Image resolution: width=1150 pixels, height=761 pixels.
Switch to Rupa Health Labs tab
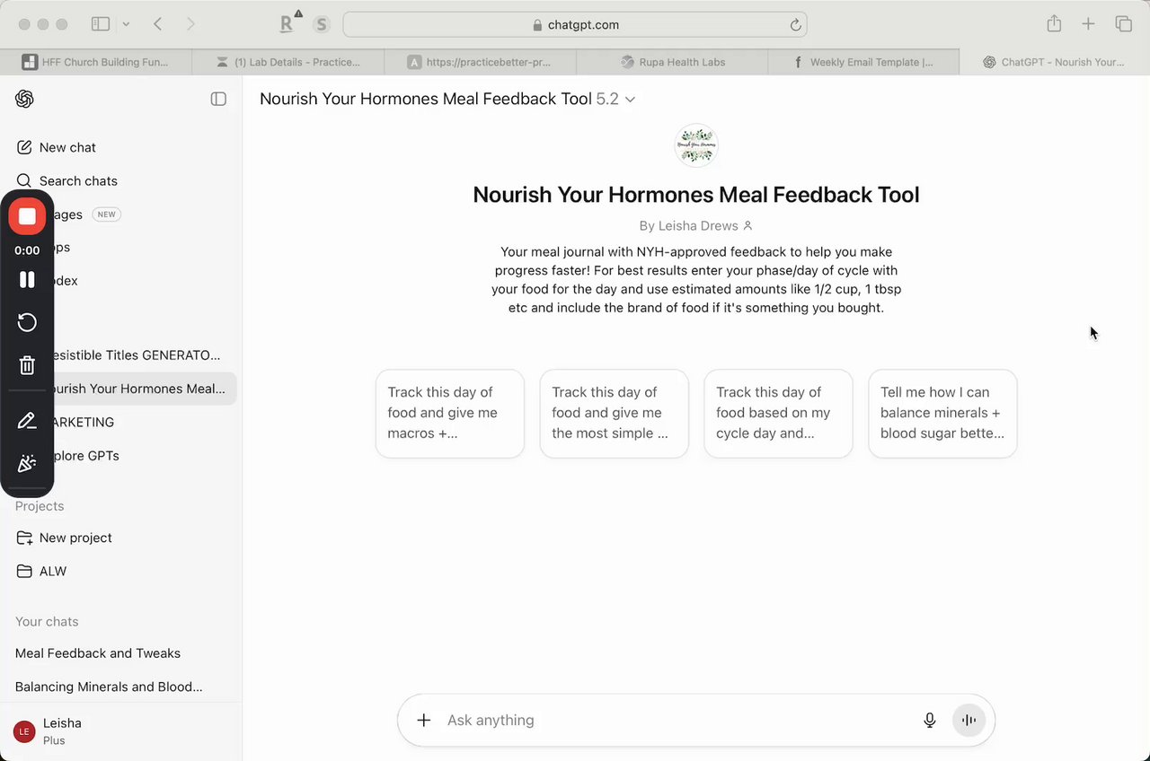(672, 62)
